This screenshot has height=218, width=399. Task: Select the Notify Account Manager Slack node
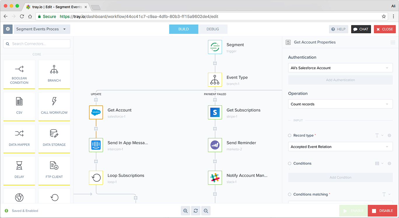click(x=215, y=178)
